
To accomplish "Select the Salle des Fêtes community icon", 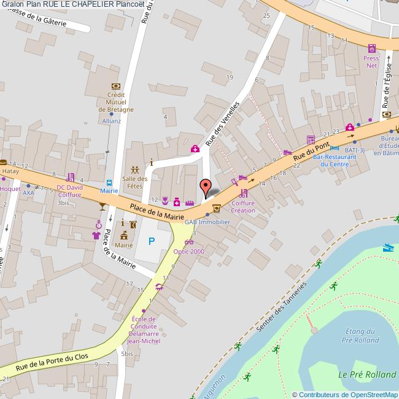I will click(x=135, y=169).
